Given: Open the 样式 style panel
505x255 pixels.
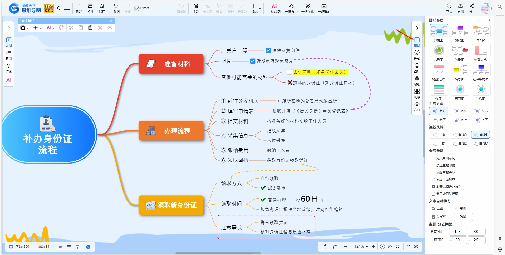Looking at the screenshot, I should [417, 55].
